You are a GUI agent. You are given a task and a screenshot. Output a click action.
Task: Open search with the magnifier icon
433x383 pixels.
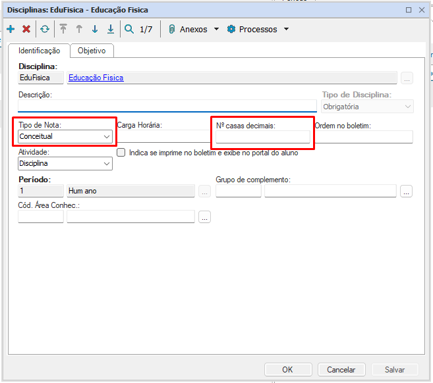129,29
